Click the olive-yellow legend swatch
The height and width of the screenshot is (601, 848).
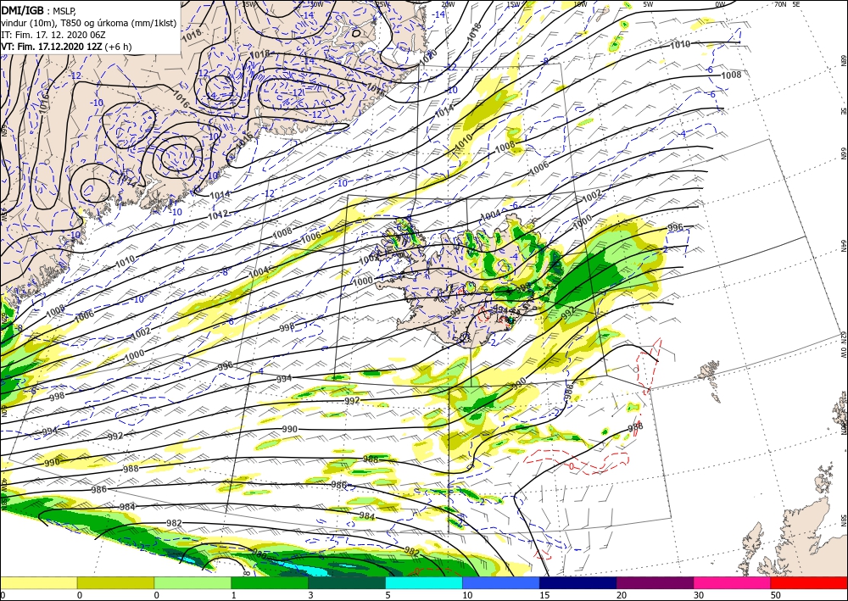coord(115,582)
